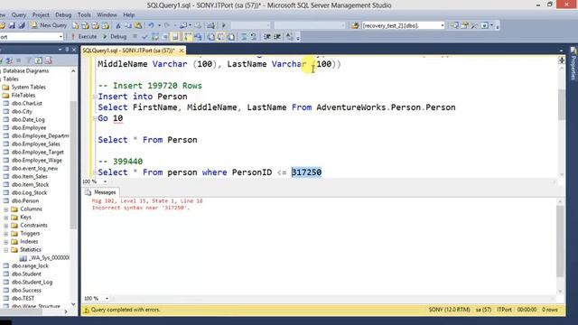
Task: Expand the Triggers folder node
Action: (x=6, y=233)
